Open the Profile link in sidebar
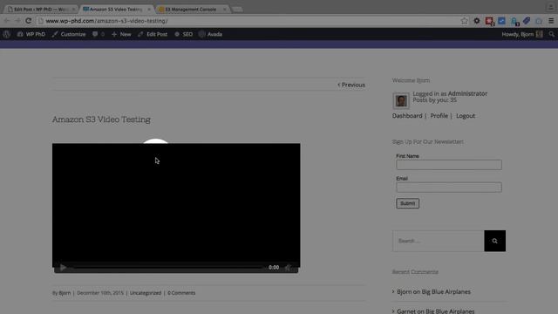This screenshot has width=558, height=314. point(439,116)
